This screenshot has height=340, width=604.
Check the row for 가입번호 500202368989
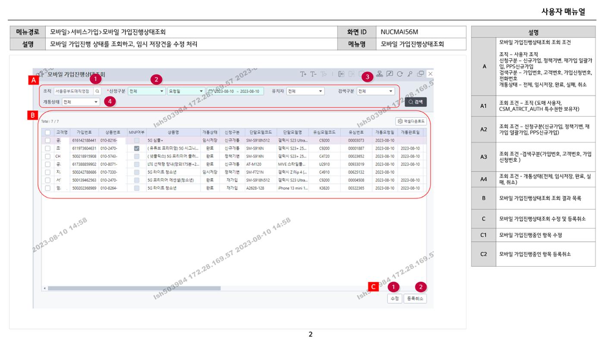click(x=48, y=188)
